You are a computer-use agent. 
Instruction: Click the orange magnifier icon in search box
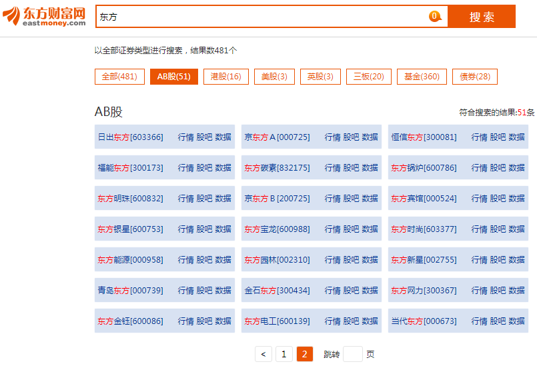pyautogui.click(x=435, y=16)
